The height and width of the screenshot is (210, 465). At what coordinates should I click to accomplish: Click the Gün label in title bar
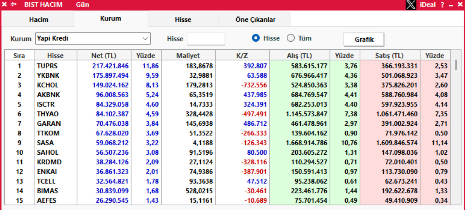[x=82, y=5]
